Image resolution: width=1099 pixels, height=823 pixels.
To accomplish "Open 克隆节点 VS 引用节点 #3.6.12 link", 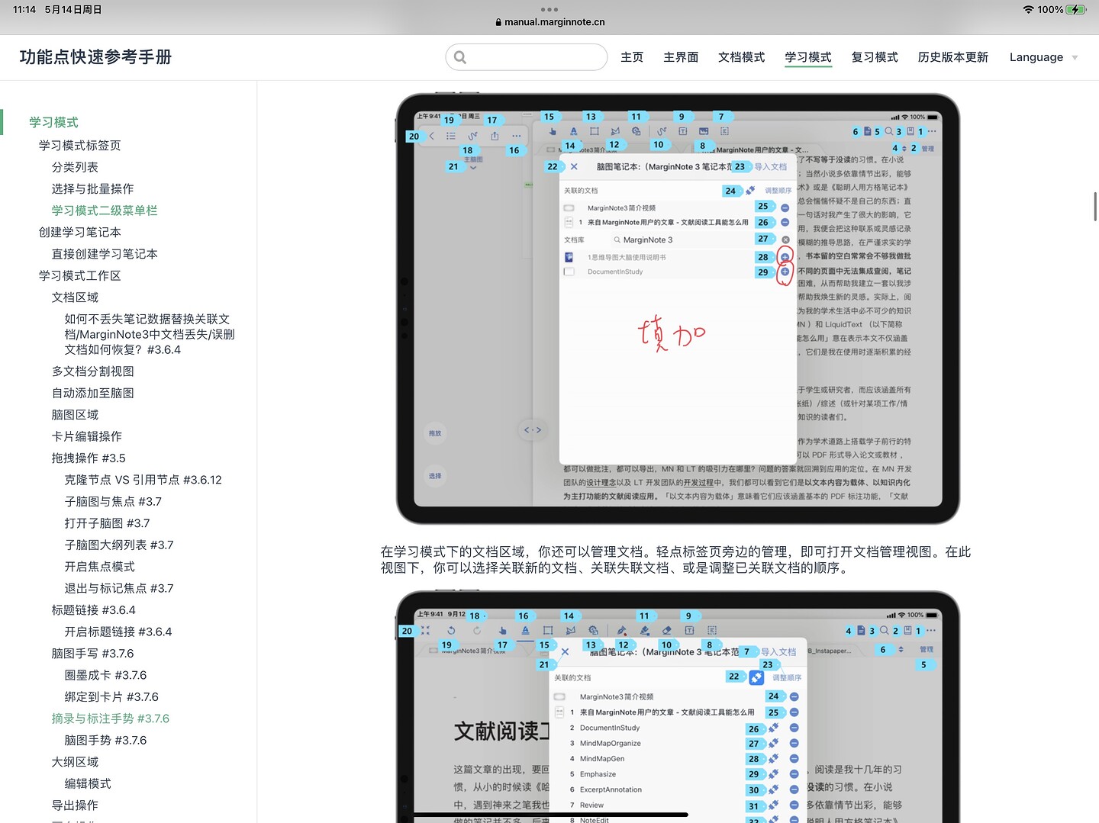I will 143,480.
